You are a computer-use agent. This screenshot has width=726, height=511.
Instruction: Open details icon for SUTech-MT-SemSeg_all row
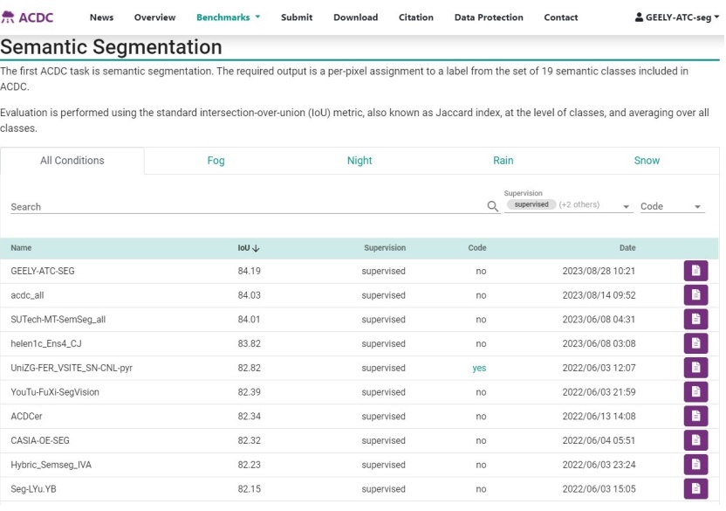(695, 319)
